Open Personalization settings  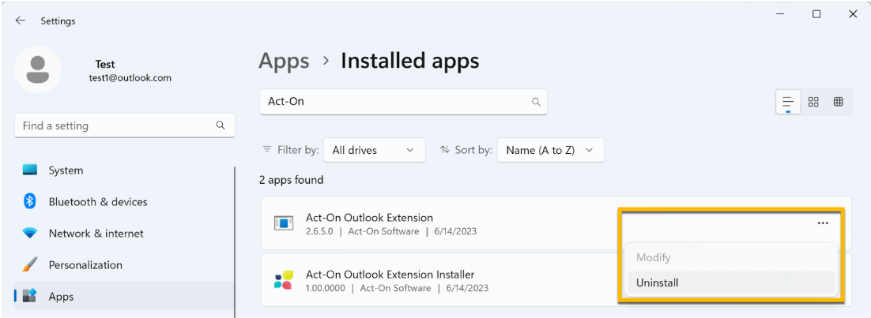click(125, 265)
